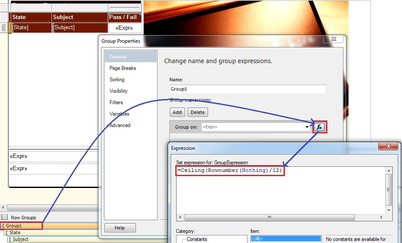Click the row handle beside the [State] row
The height and width of the screenshot is (243, 402).
tap(4, 28)
